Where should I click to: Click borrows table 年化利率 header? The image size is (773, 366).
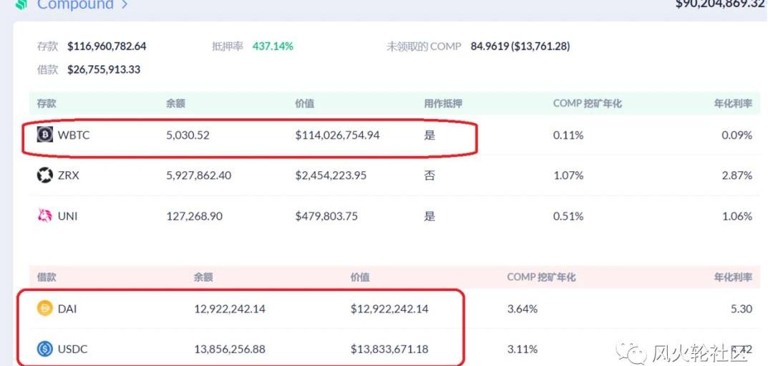733,277
